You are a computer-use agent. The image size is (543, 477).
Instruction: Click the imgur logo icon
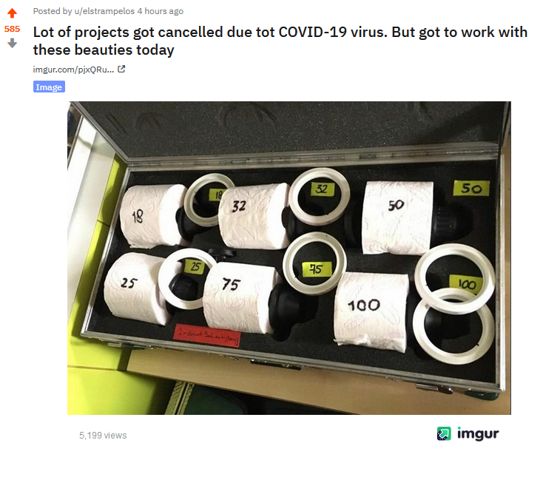tap(444, 433)
